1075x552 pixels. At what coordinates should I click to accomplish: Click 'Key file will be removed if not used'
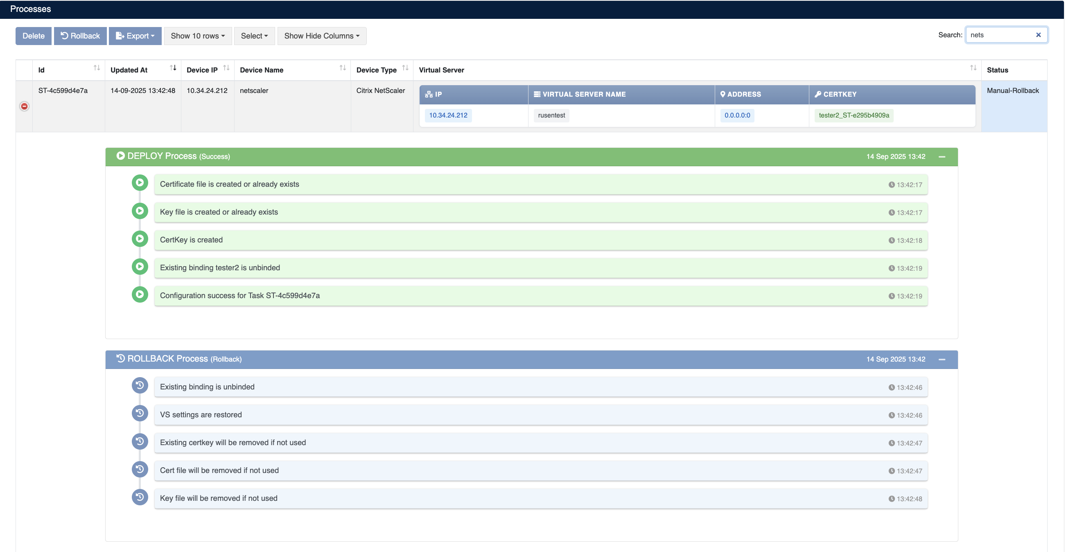click(541, 498)
